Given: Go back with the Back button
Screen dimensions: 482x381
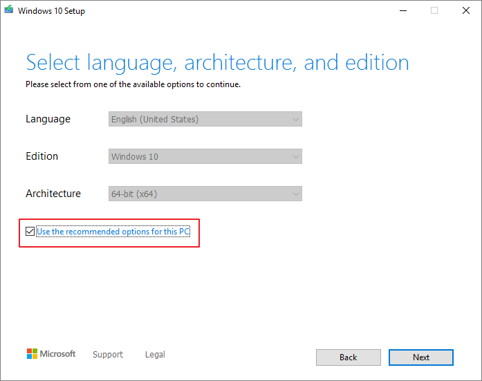Looking at the screenshot, I should point(349,357).
